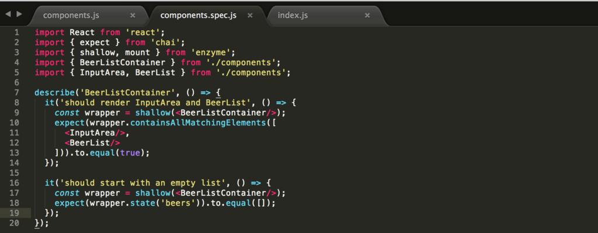Click the 'react' string on line 1
Image resolution: width=598 pixels, height=233 pixels.
click(142, 33)
